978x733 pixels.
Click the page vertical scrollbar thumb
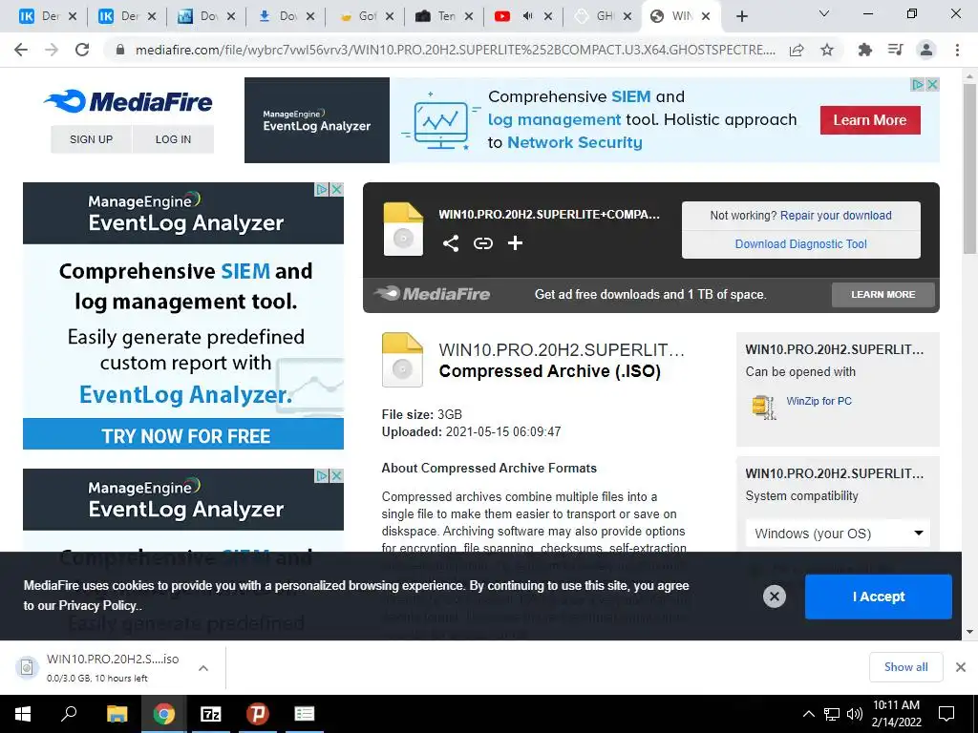click(x=969, y=168)
